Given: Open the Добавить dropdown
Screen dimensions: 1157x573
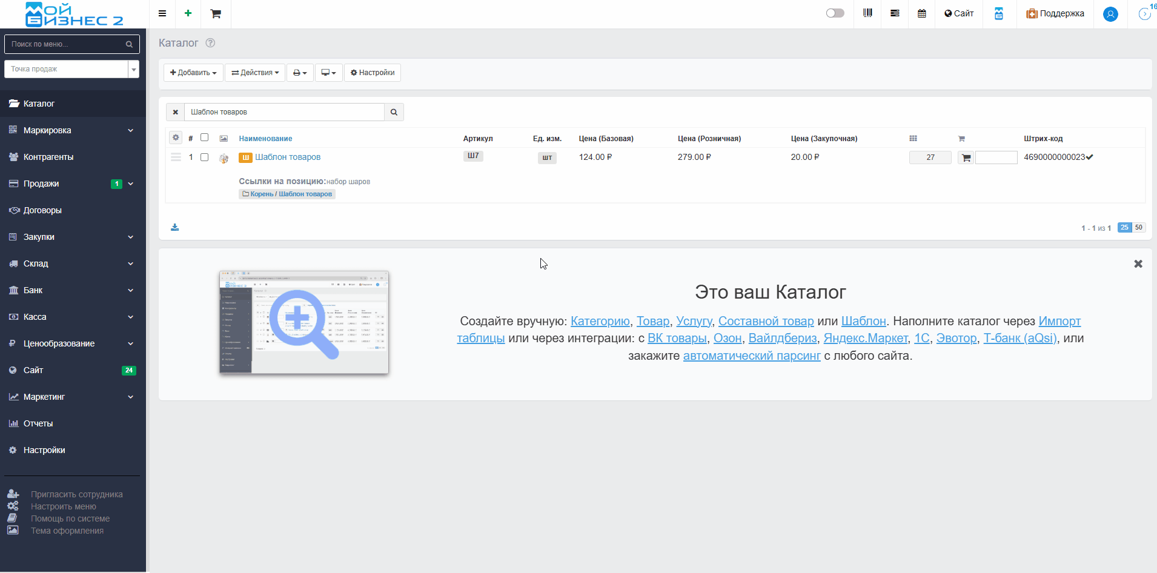Looking at the screenshot, I should [x=193, y=73].
